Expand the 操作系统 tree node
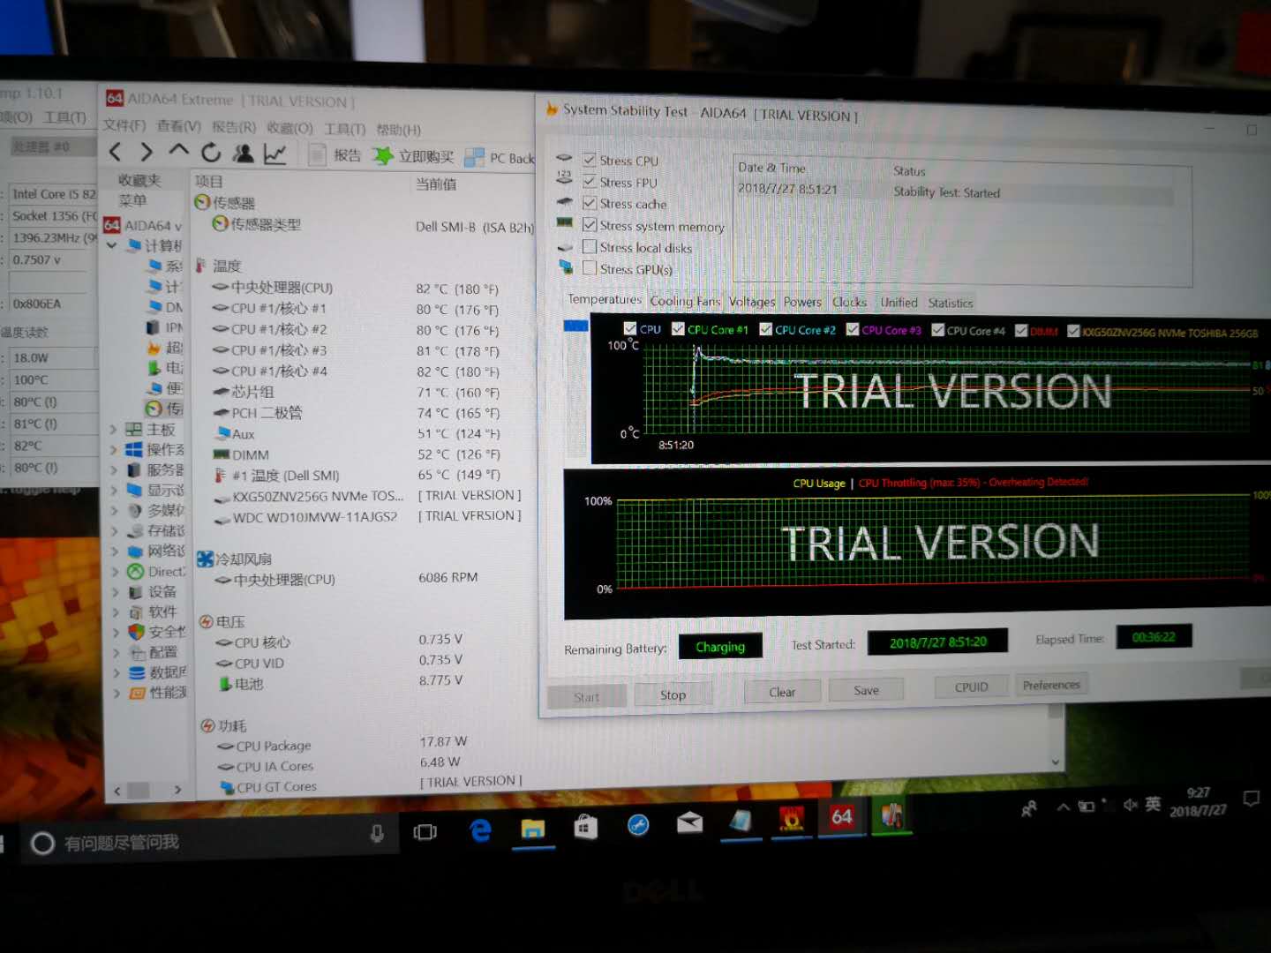Screen dimensions: 1271x953 [114, 450]
